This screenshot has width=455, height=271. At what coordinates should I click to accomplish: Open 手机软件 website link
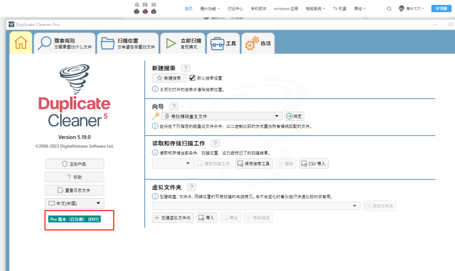coord(259,9)
